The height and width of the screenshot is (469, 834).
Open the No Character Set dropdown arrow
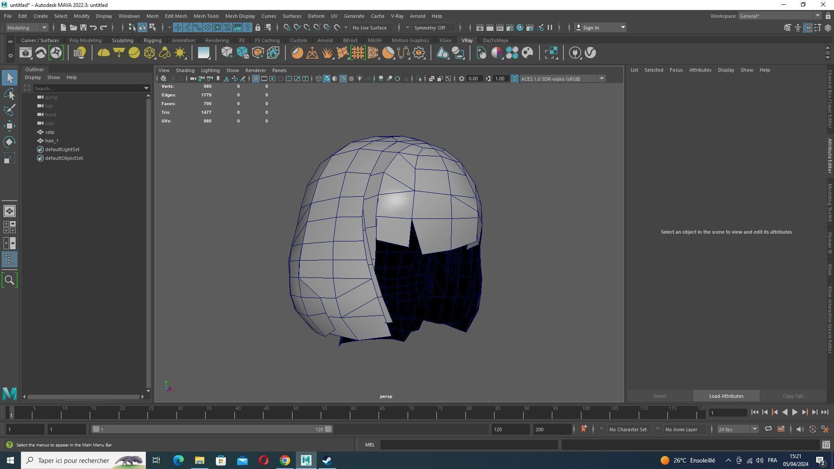[x=602, y=429]
